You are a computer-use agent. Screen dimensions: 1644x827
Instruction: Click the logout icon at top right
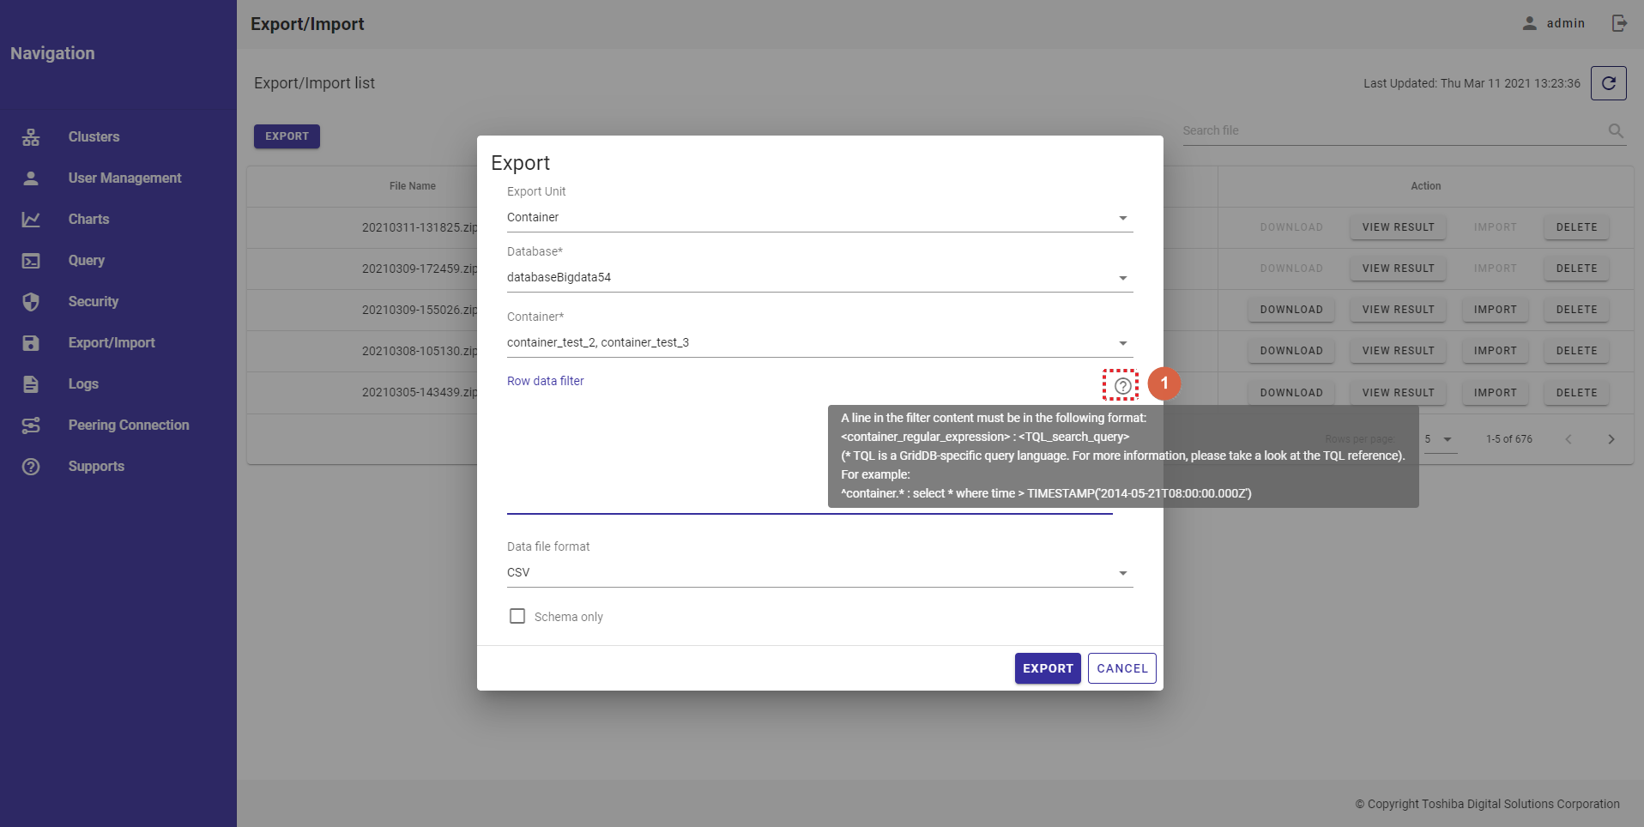[1619, 23]
